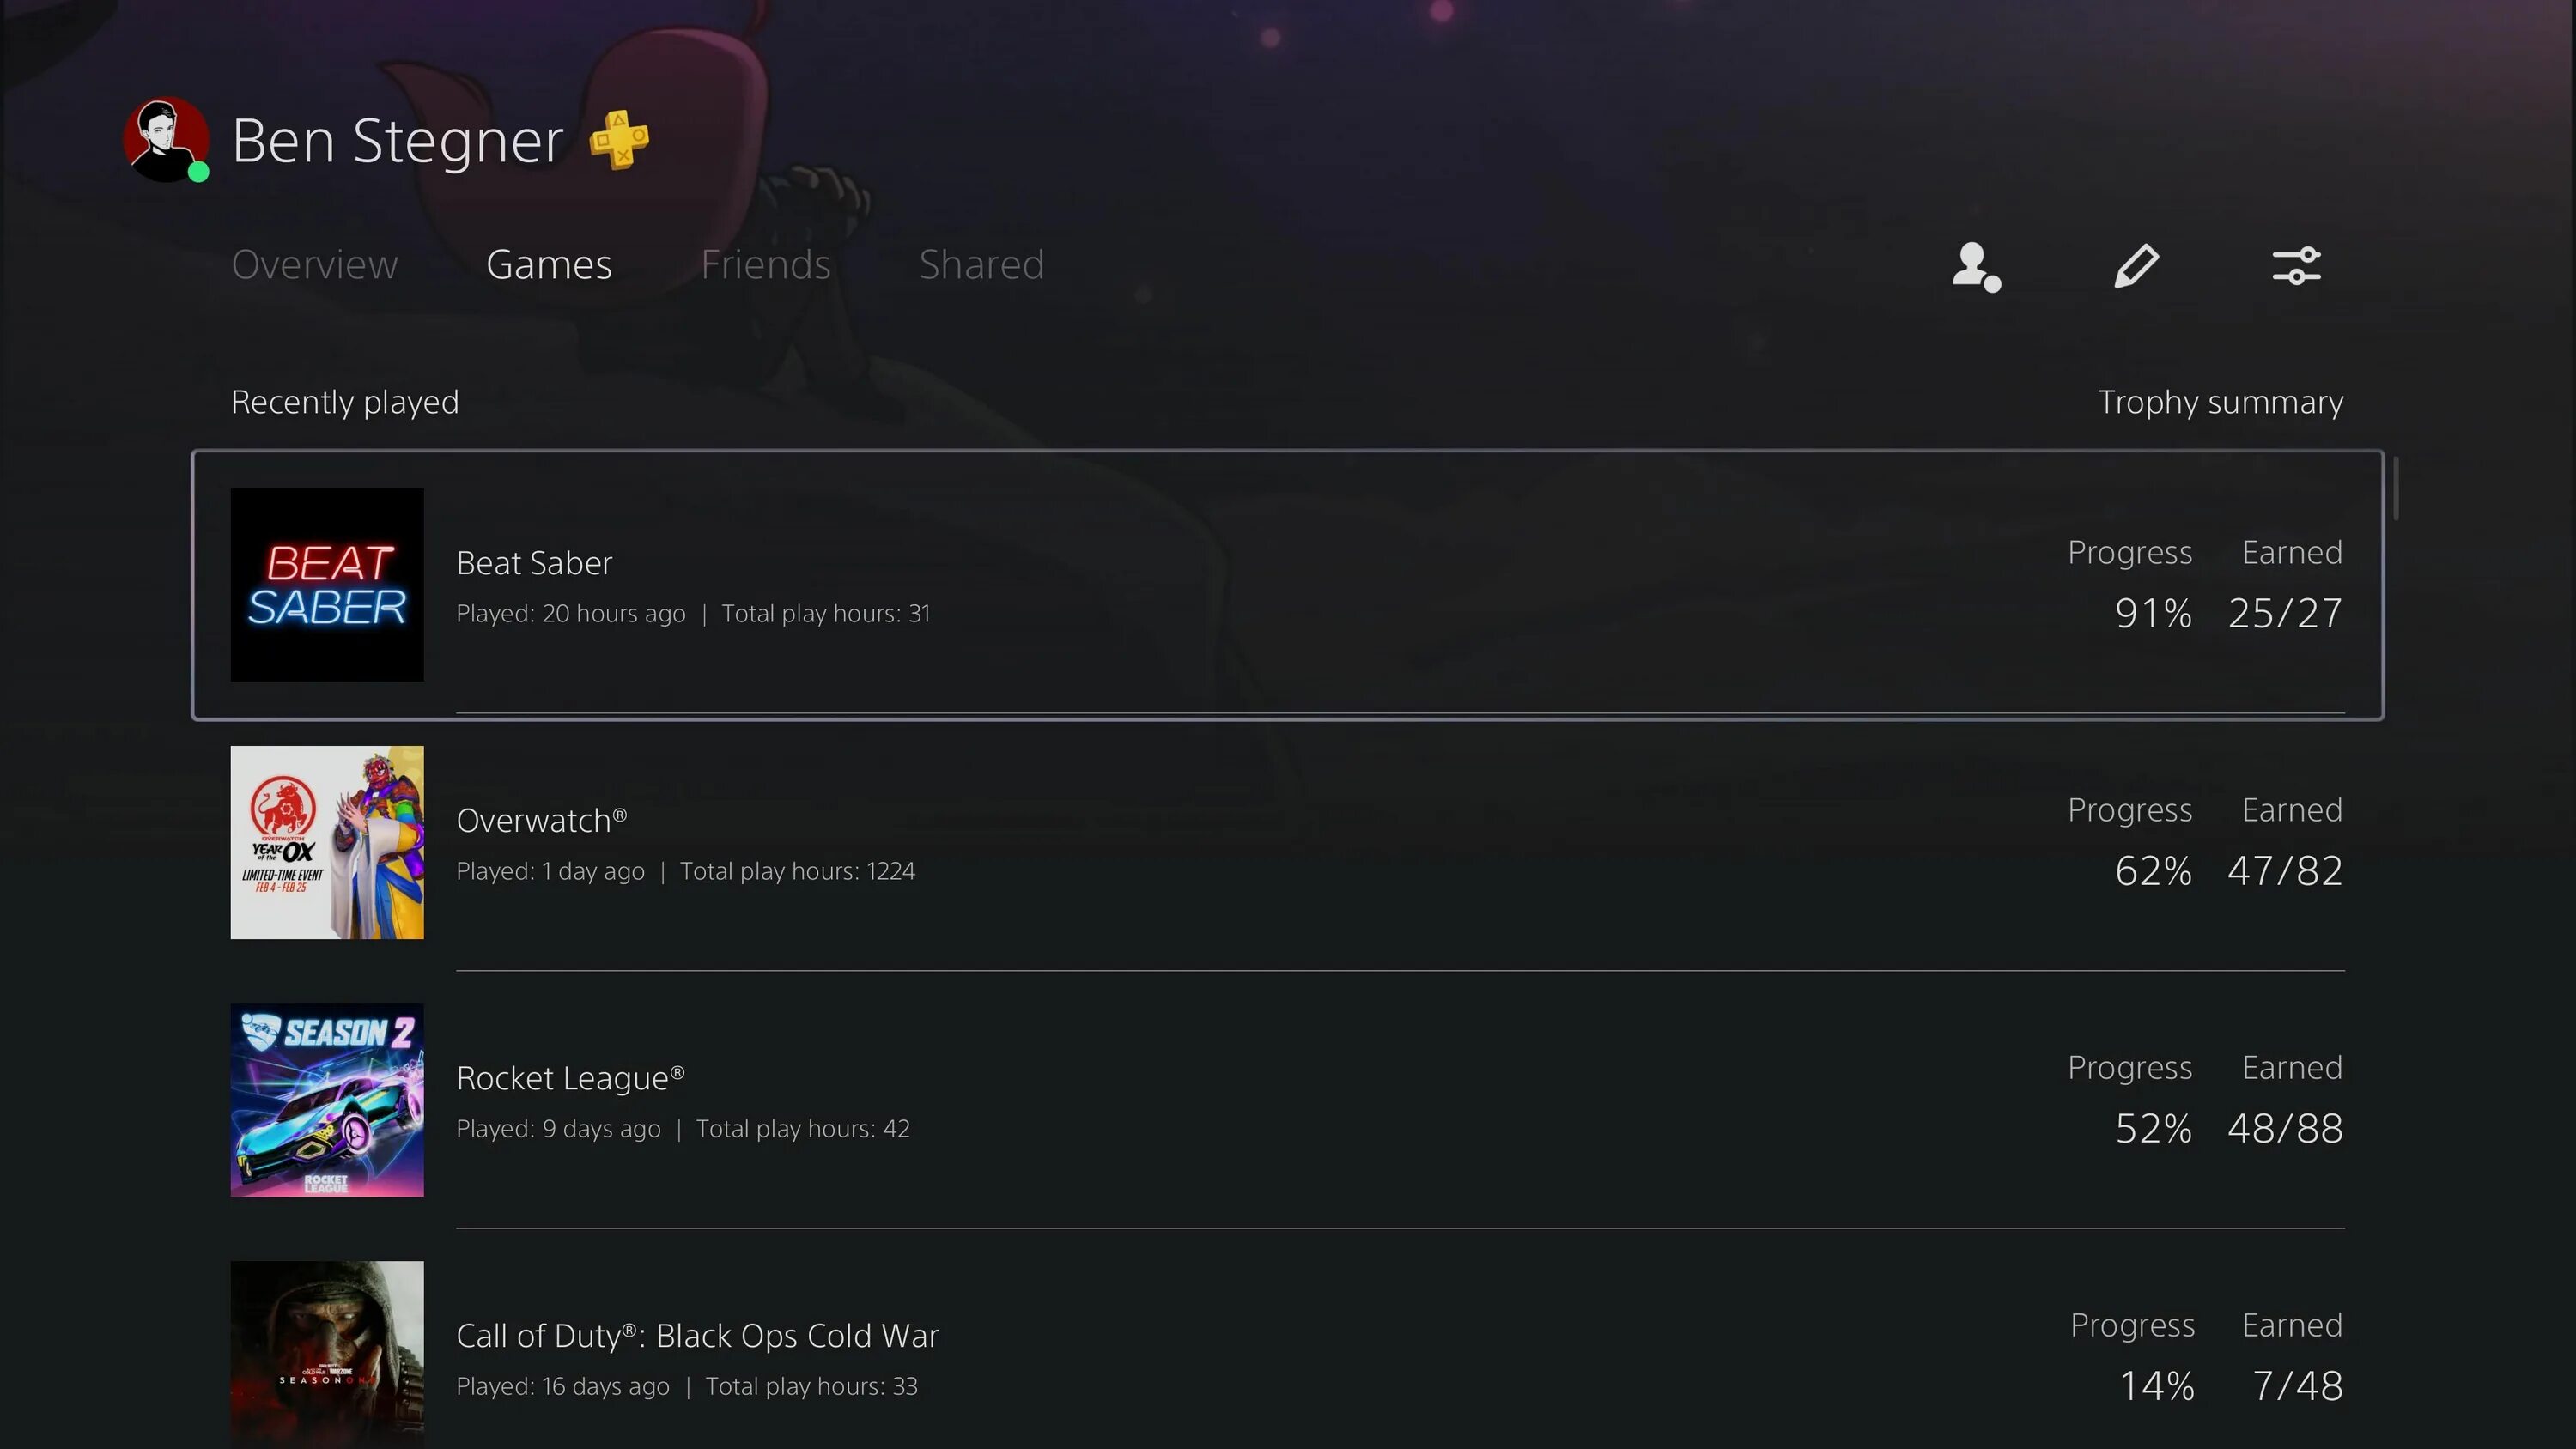Select the Beat Saber game thumbnail
Image resolution: width=2576 pixels, height=1449 pixels.
[x=327, y=584]
